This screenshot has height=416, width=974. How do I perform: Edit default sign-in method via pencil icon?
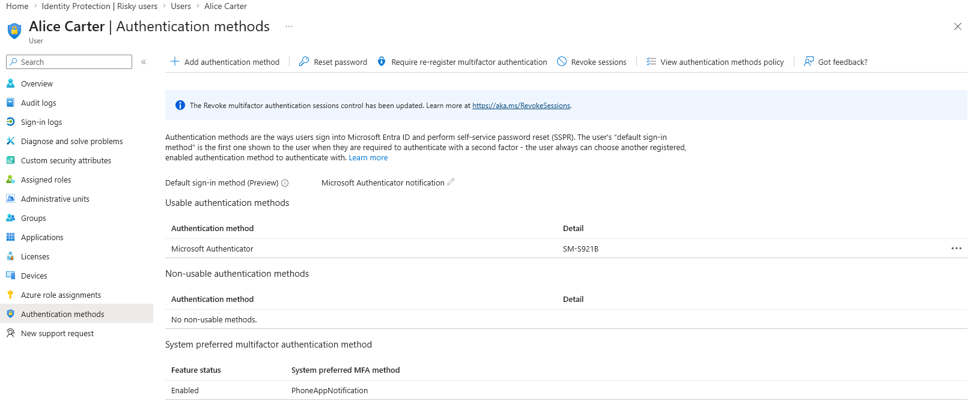451,182
